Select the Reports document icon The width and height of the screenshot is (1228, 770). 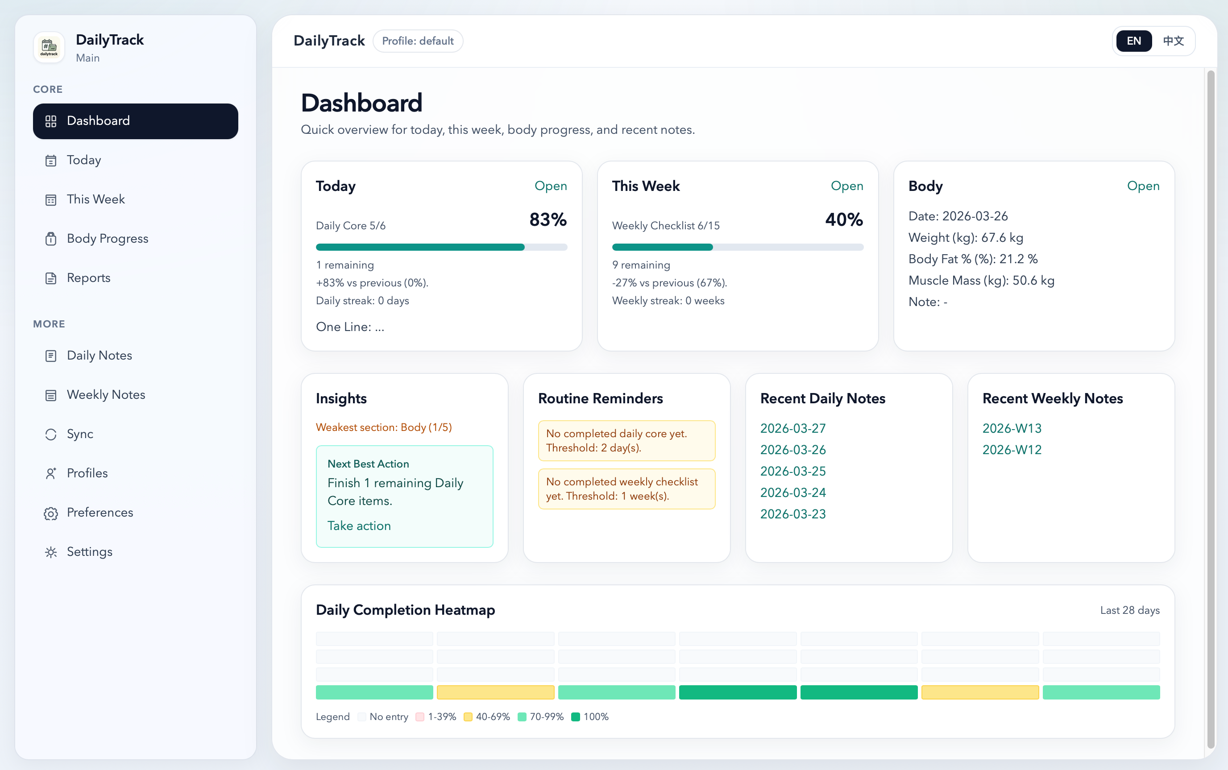[51, 278]
